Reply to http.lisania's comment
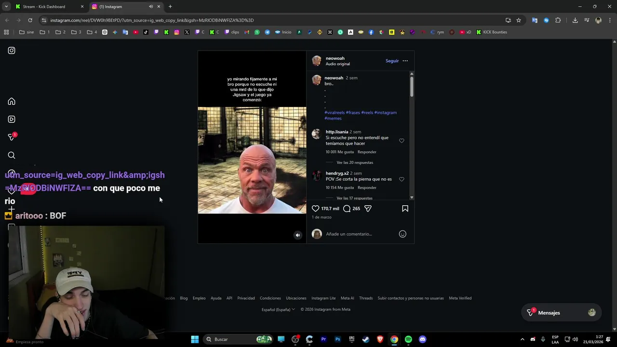Screen dimensions: 617x347 367,152
